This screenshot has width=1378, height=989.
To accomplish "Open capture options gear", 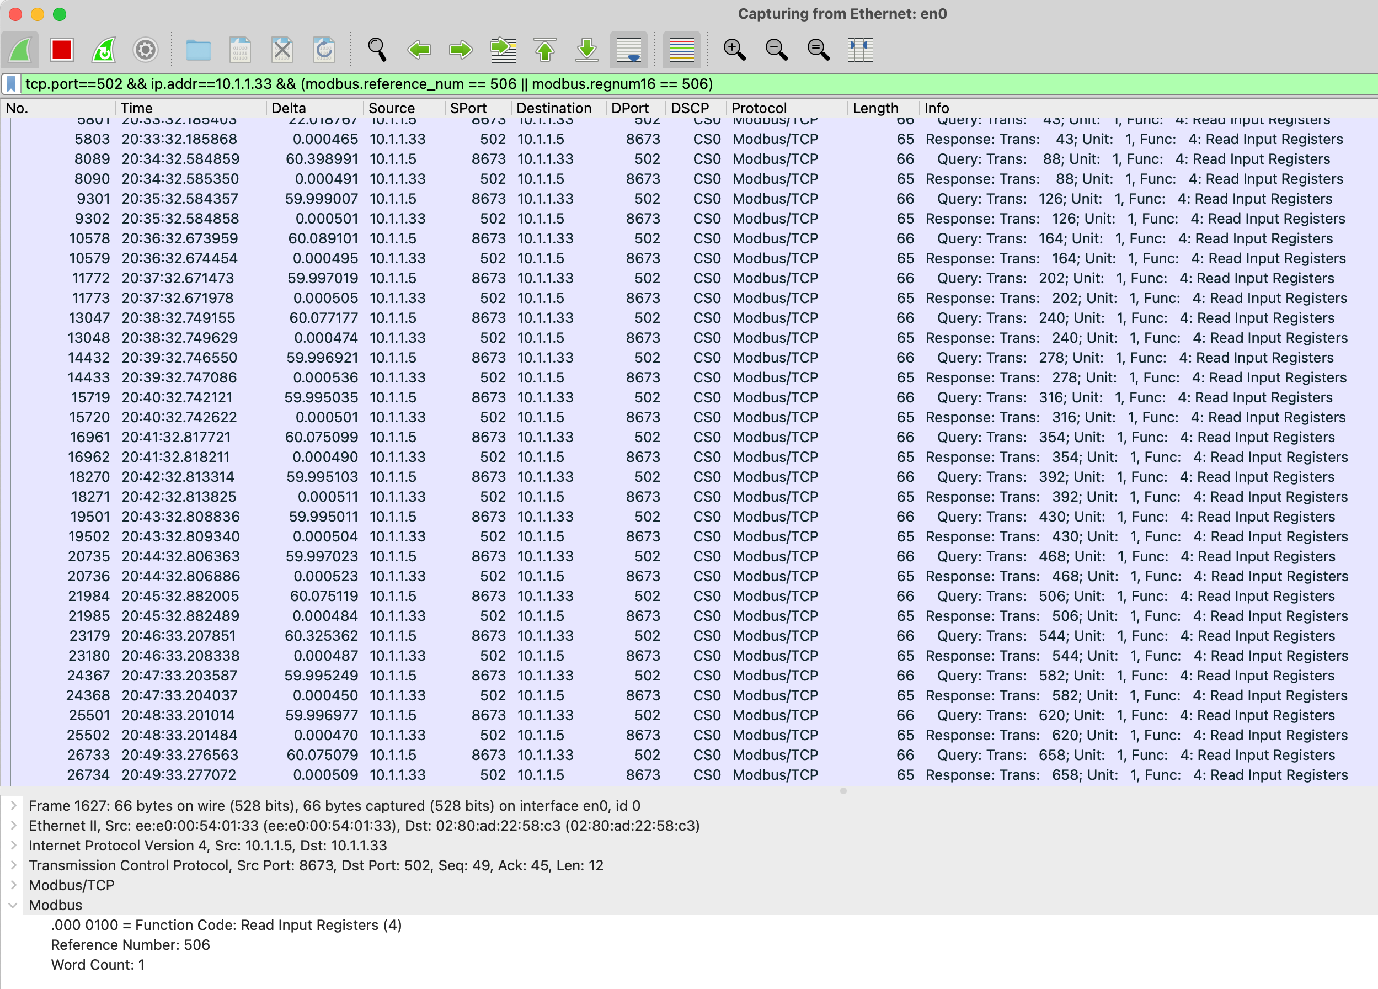I will point(145,50).
